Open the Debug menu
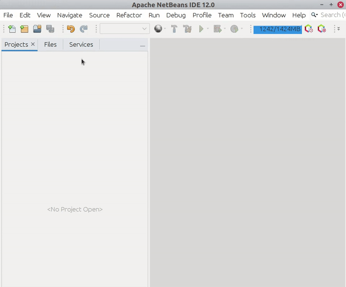 coord(176,15)
